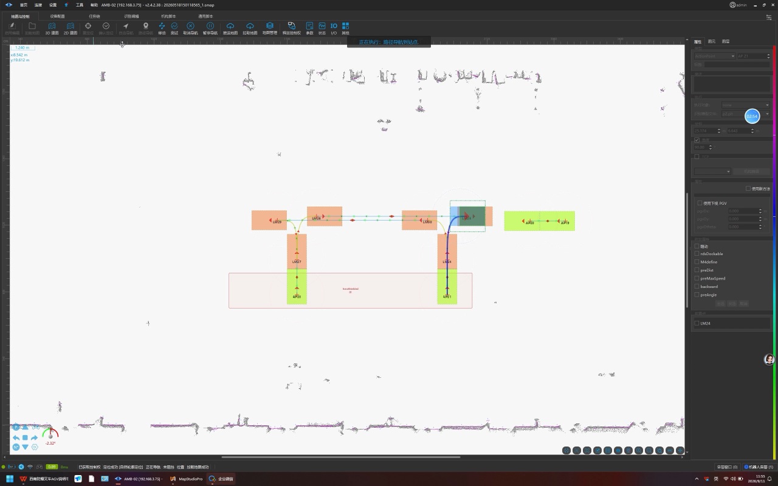This screenshot has width=778, height=486.
Task: Enable the M4define checkbox
Action: (697, 262)
